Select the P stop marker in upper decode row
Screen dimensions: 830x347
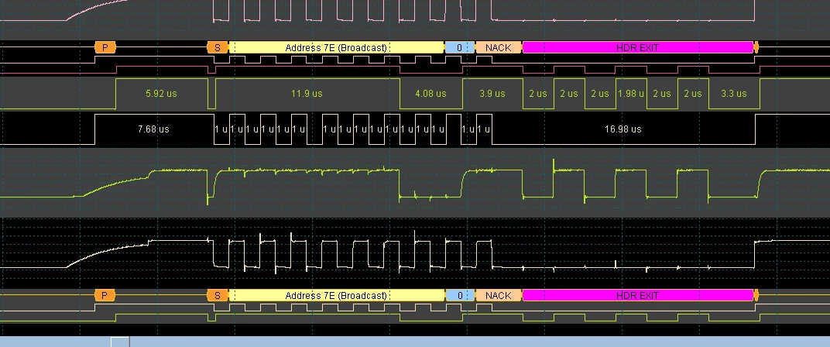105,48
